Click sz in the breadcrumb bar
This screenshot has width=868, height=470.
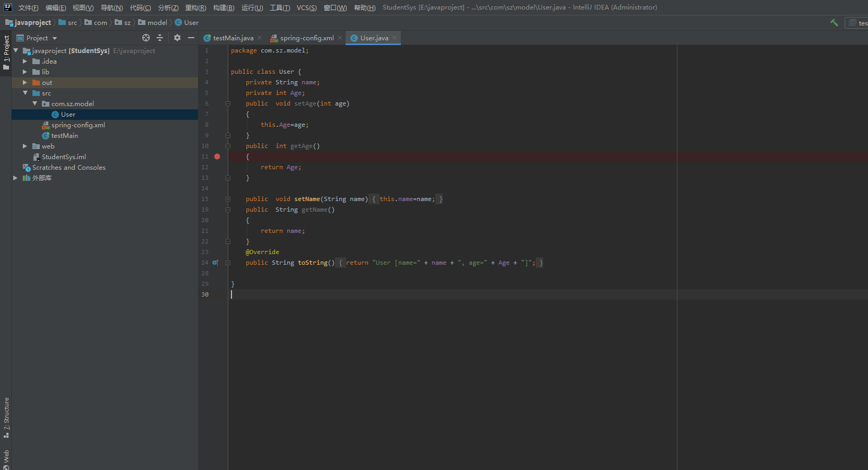click(123, 22)
